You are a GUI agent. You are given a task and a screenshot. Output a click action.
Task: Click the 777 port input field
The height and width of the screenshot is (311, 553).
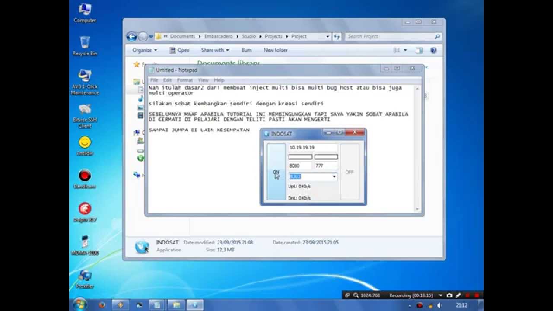(326, 166)
